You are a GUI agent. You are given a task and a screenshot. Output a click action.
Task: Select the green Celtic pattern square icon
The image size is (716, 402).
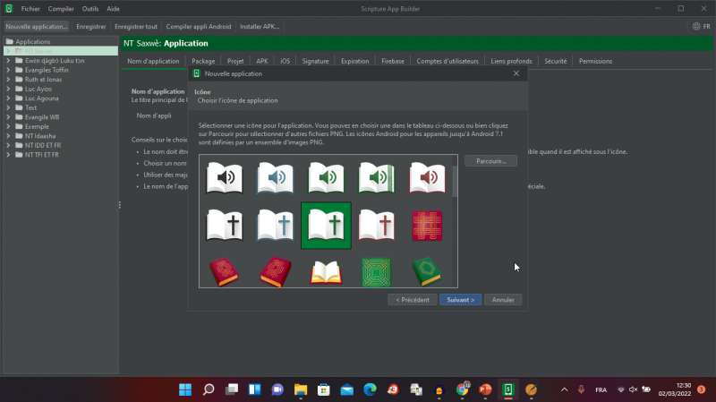[x=376, y=271]
